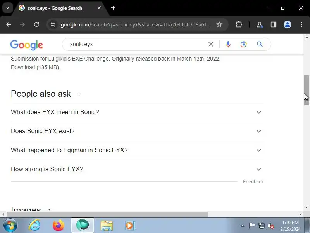310x233 pixels.
Task: Open the clock showing 1:10 PM
Action: pos(290,226)
